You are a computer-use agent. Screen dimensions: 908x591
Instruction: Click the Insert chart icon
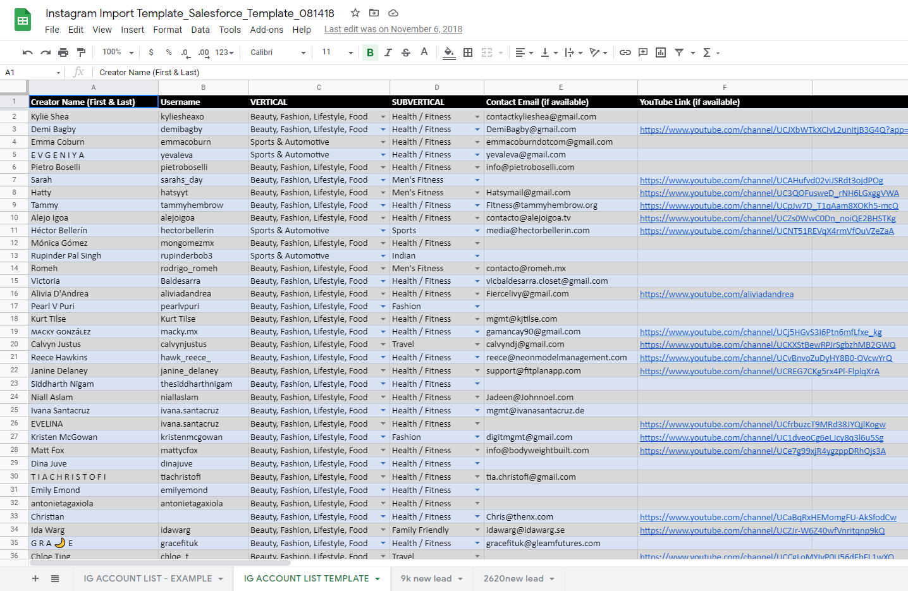(661, 52)
